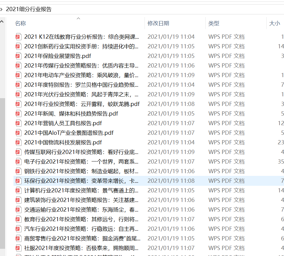Select the PDF icon for 2021中国AIoT产业全景图谱报告

19,133
